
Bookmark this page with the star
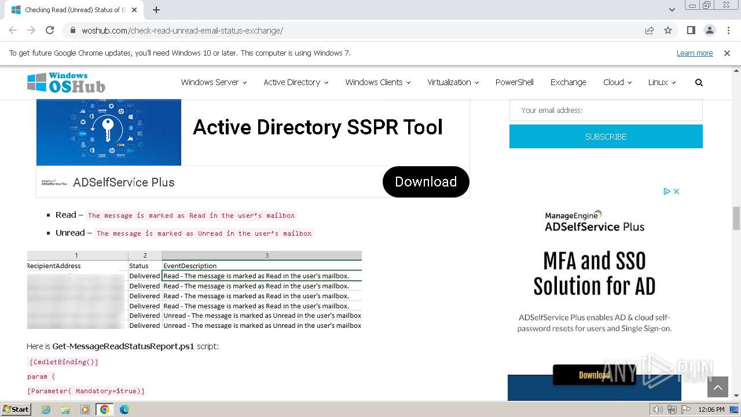[668, 31]
